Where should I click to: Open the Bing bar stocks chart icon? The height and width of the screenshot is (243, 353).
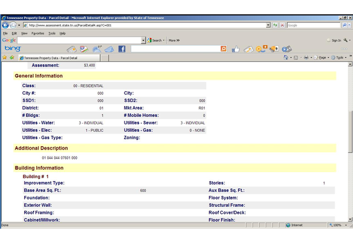[249, 49]
